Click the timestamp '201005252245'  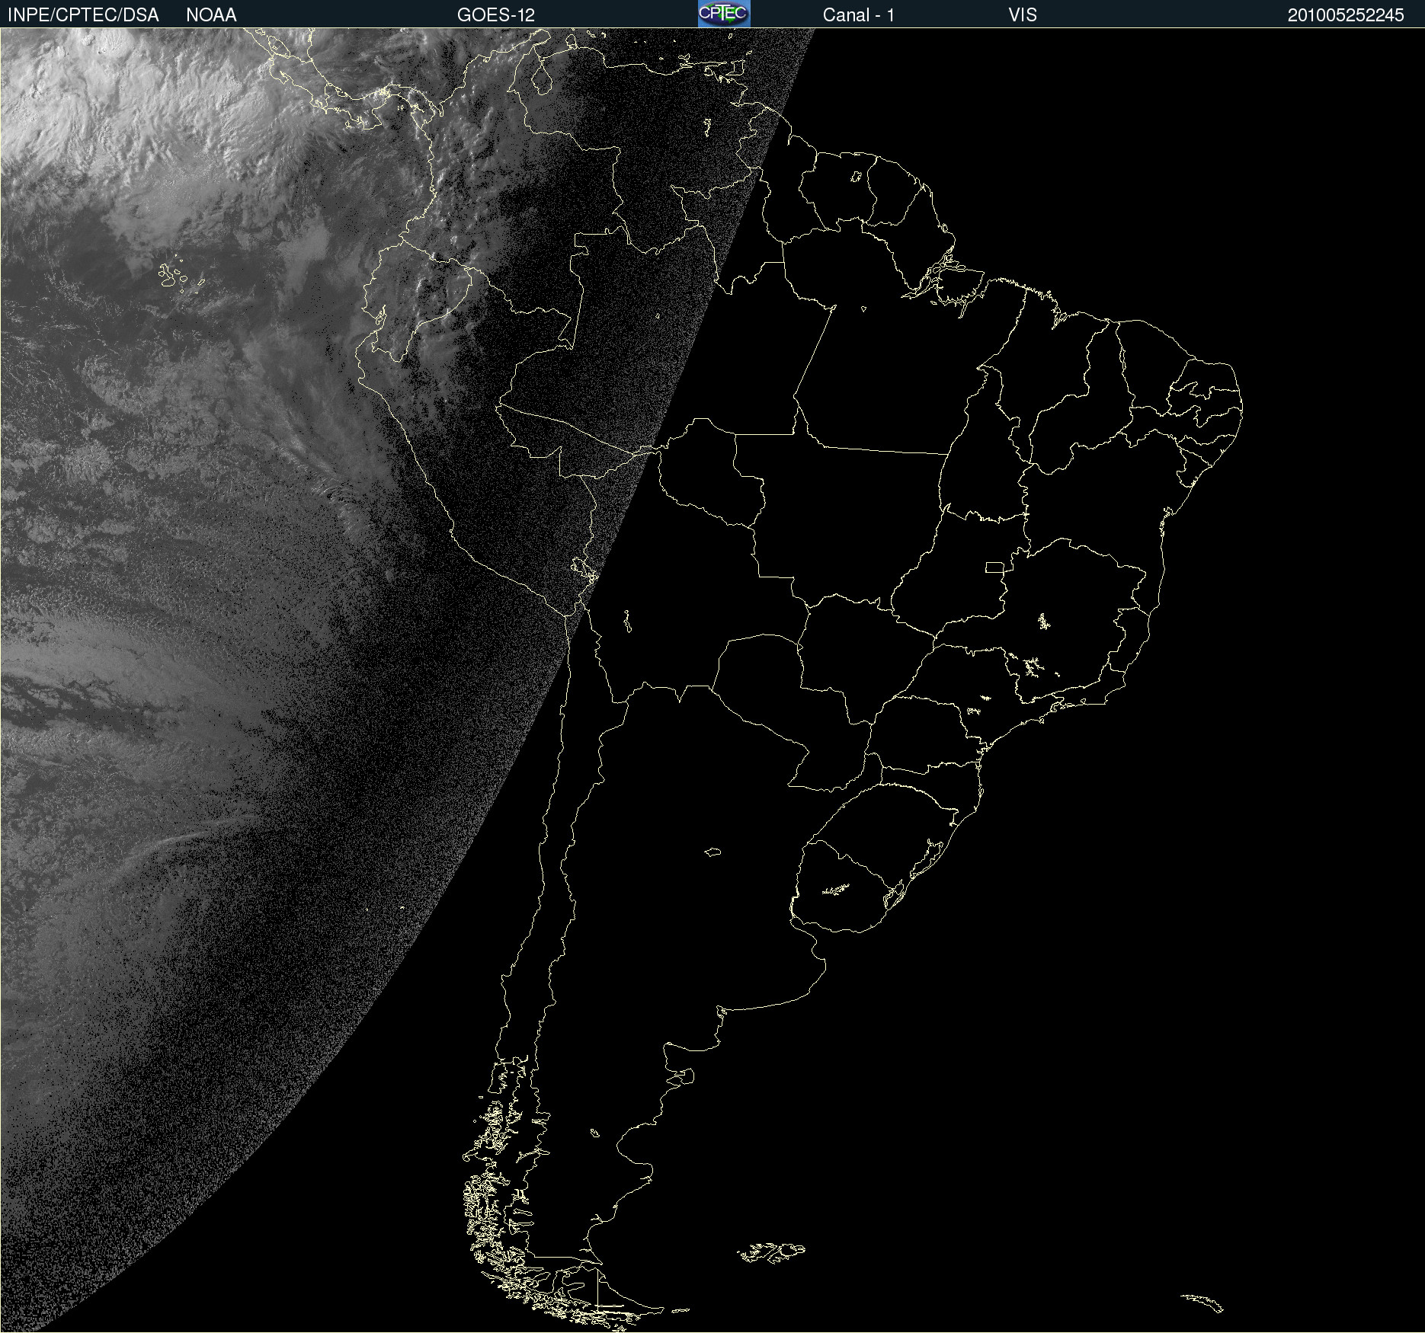(x=1346, y=15)
